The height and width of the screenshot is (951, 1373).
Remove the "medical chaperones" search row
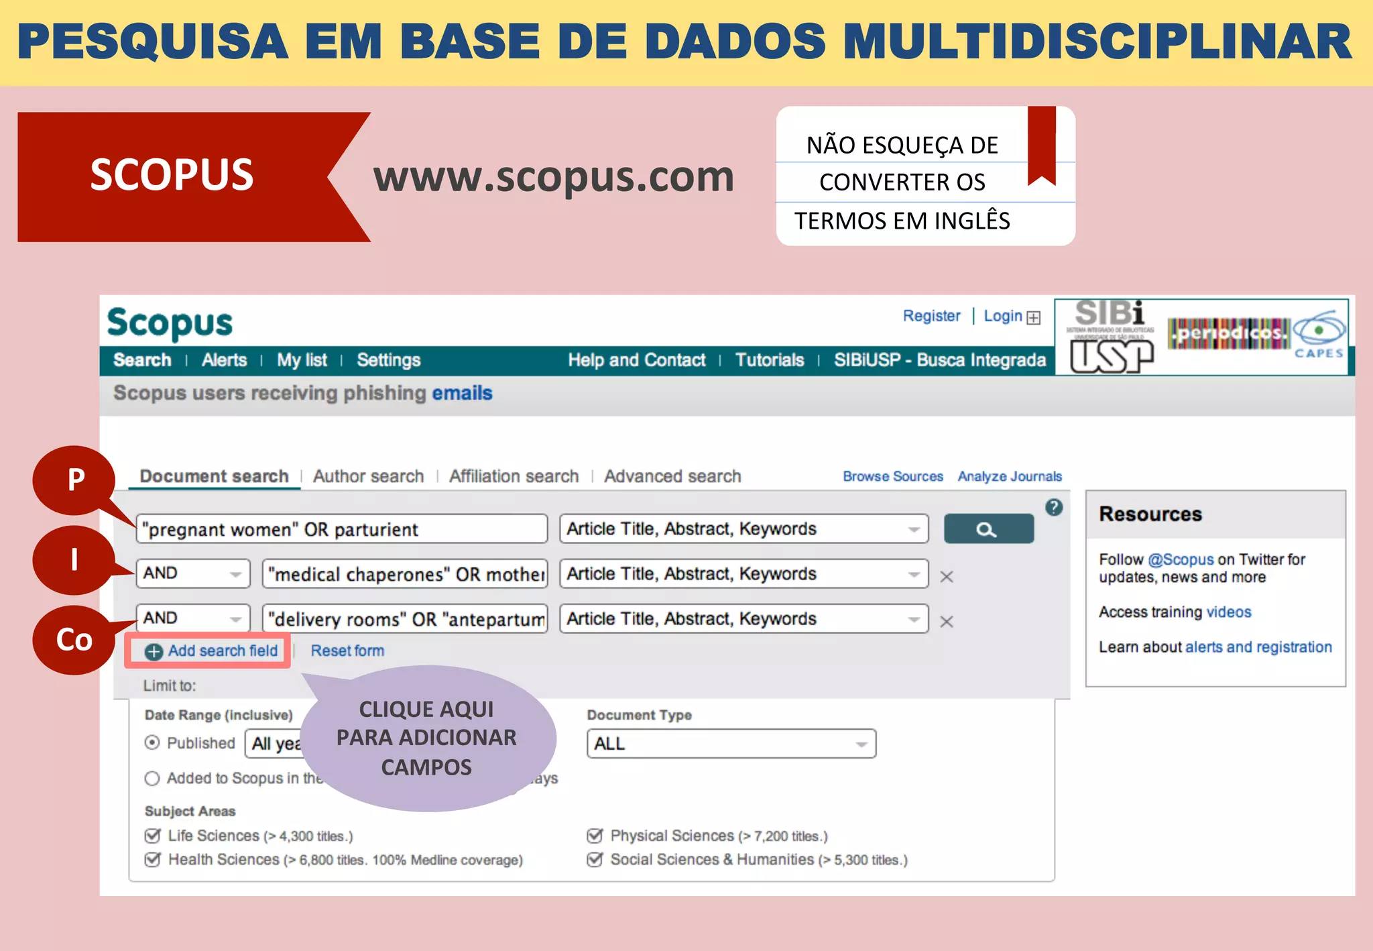[947, 577]
